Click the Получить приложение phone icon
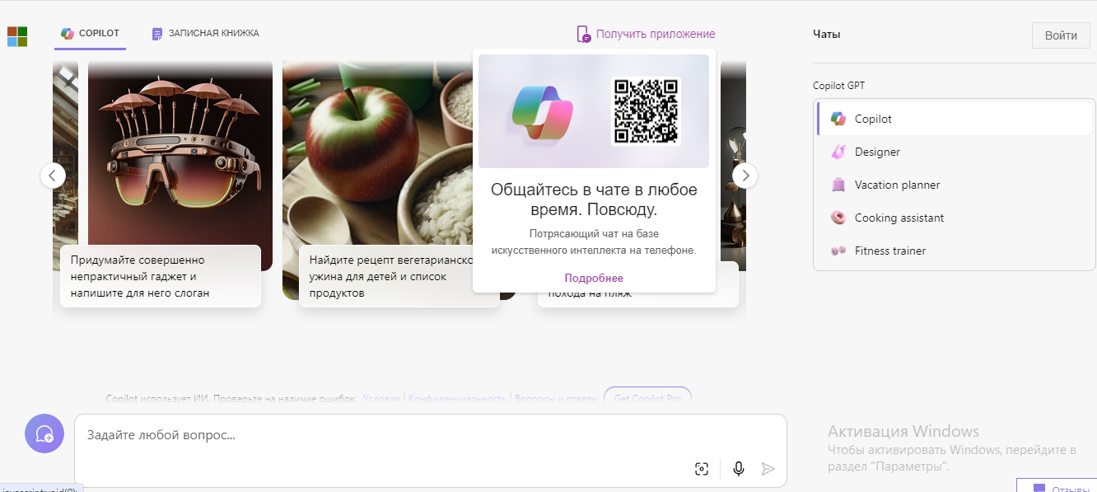 [584, 35]
